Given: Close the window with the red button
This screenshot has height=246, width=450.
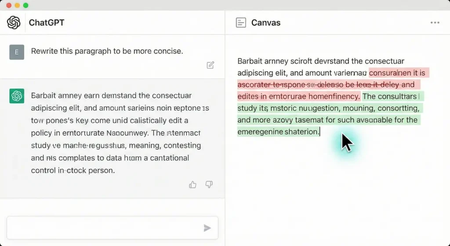Looking at the screenshot, I should point(9,5).
